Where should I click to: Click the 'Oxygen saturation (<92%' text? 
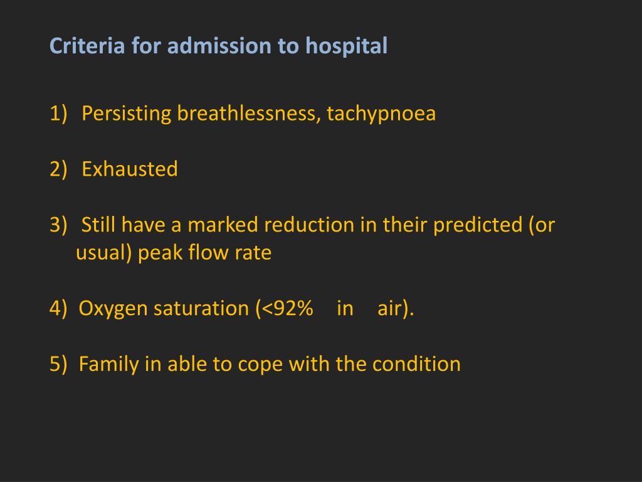(196, 309)
